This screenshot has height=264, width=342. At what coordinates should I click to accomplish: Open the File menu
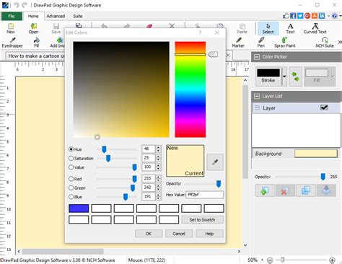[12, 16]
